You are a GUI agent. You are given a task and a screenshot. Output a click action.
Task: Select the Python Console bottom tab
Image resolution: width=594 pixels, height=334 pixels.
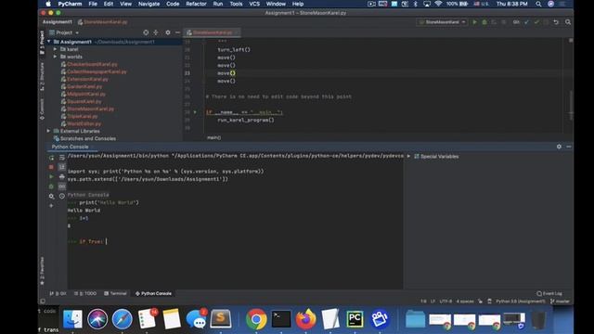point(153,293)
